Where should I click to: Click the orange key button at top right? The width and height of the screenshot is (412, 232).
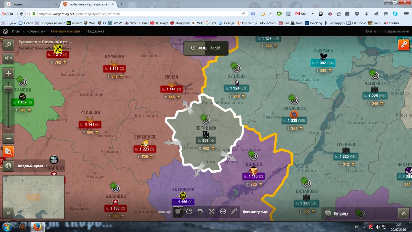403,45
